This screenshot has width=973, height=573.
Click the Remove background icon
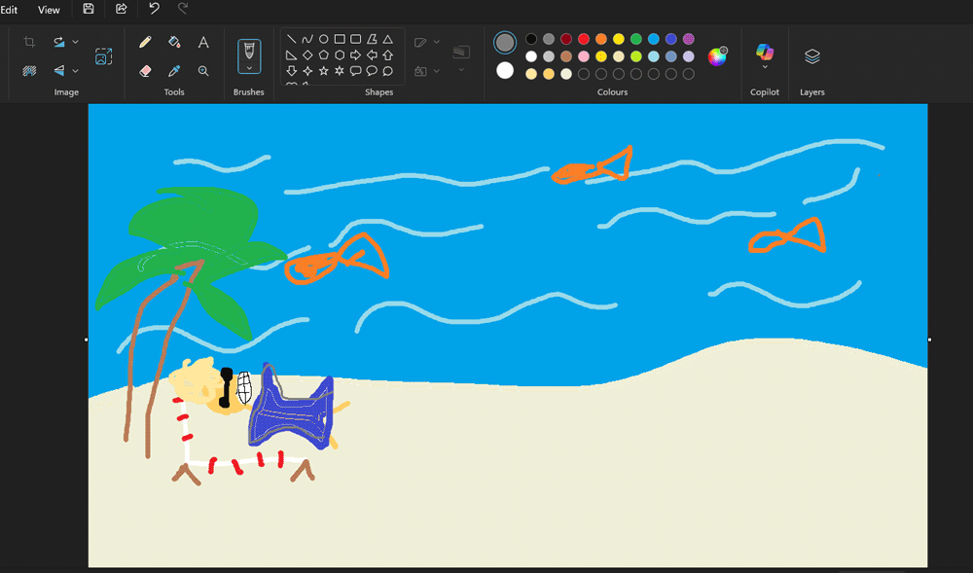[29, 71]
